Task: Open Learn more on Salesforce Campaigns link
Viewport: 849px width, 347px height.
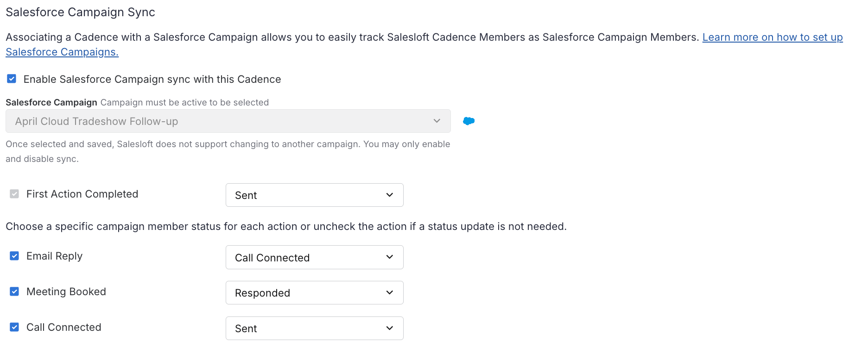Action: click(772, 37)
